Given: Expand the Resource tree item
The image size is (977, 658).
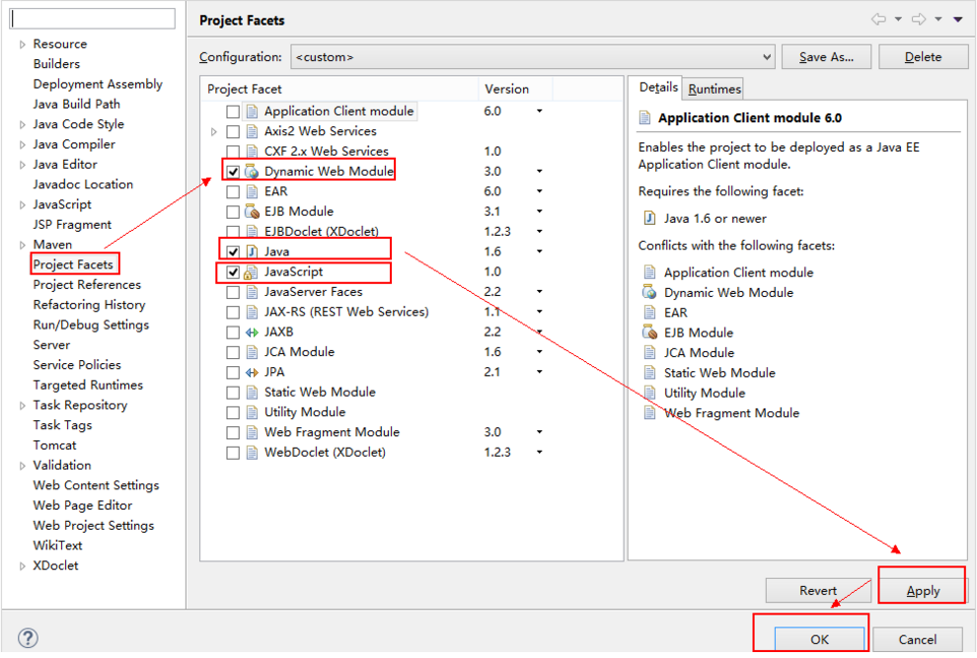Looking at the screenshot, I should (x=23, y=44).
